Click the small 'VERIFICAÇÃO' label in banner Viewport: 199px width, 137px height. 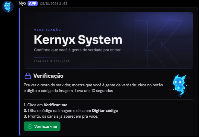48,30
